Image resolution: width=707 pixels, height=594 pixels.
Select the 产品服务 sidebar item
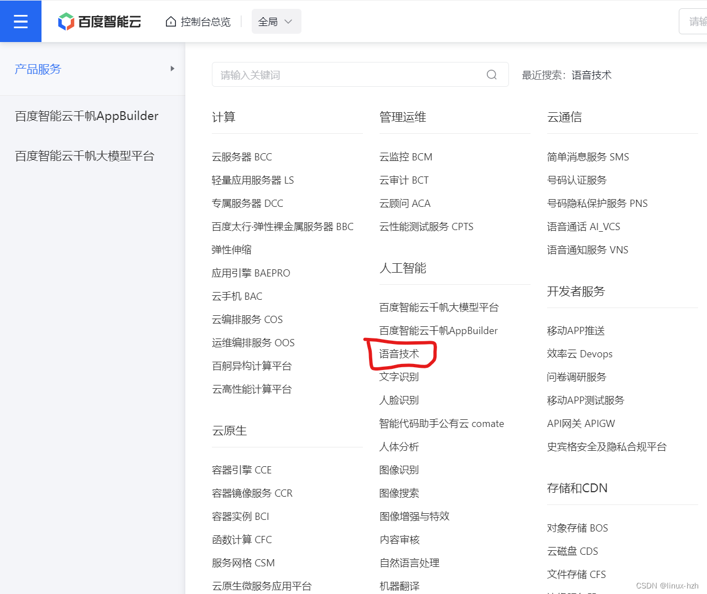tap(38, 69)
